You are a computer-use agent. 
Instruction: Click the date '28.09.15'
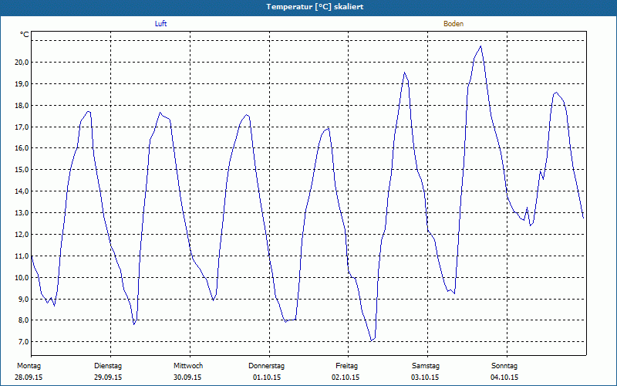coord(29,378)
